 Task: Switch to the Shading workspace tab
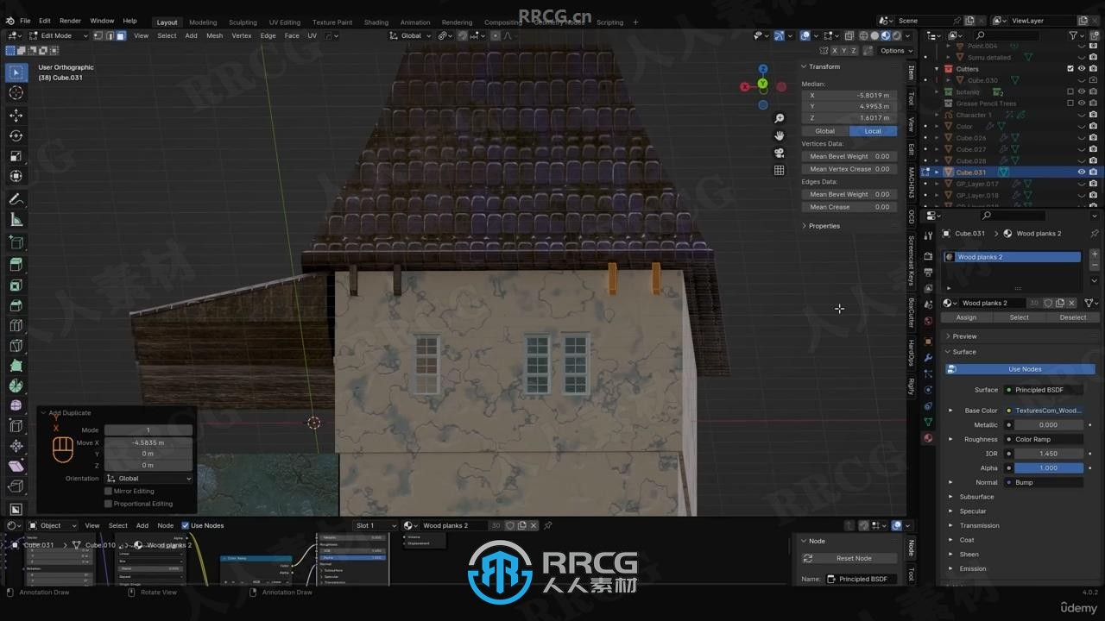[376, 22]
